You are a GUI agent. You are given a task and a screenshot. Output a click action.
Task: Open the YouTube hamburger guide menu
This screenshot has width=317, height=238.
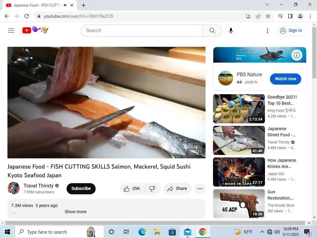(11, 31)
